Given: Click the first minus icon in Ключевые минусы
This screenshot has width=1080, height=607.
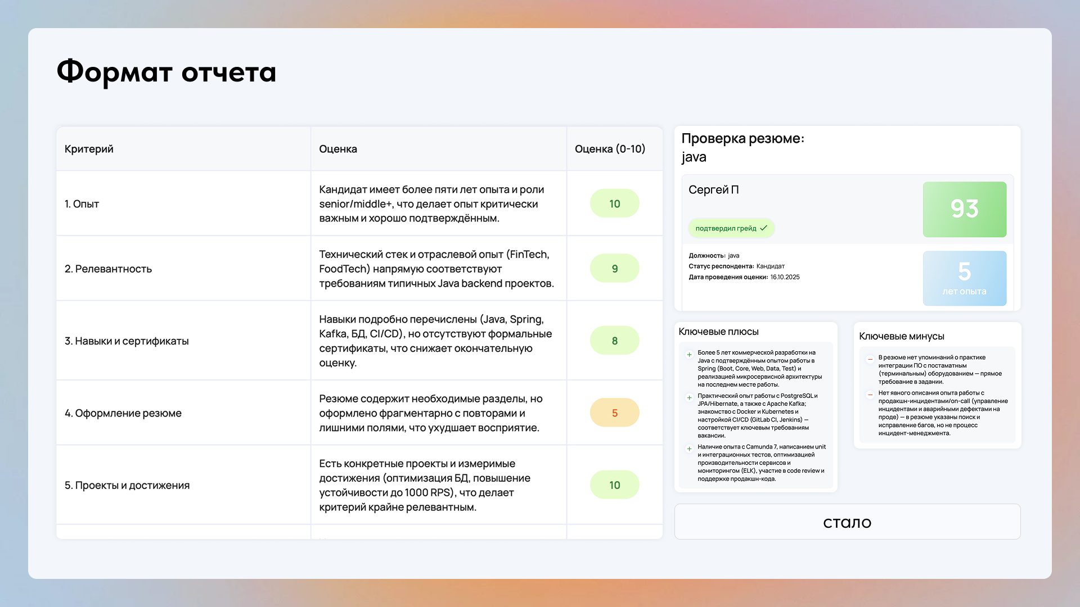Looking at the screenshot, I should click(870, 359).
